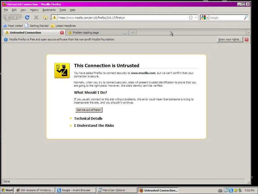Click the warning site identity icon
The height and width of the screenshot is (194, 258).
(54, 17)
